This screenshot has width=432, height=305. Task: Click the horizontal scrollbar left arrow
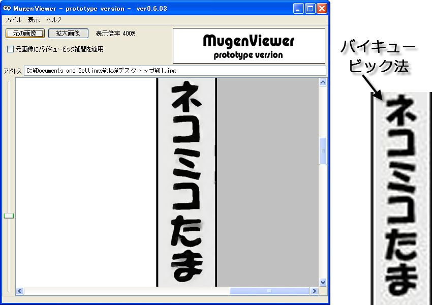pyautogui.click(x=19, y=291)
